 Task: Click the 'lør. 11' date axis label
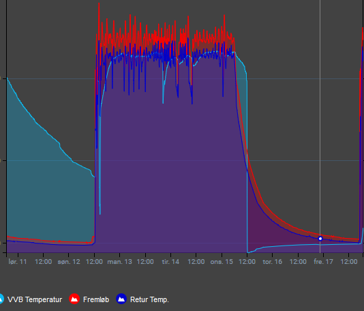(x=18, y=261)
